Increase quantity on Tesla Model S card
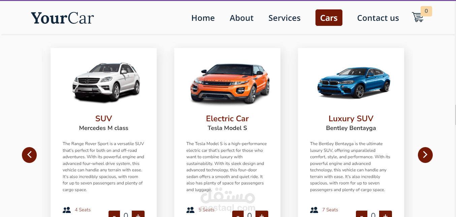The height and width of the screenshot is (217, 456). point(262,214)
